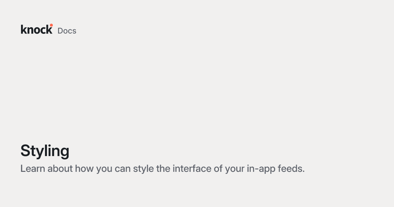
Task: Click the letter "k" starting the knock logo
Action: pyautogui.click(x=23, y=30)
